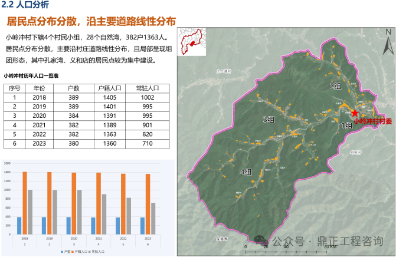The width and height of the screenshot is (396, 257).
Task: Click the 年份 table column header
Action: (40, 88)
